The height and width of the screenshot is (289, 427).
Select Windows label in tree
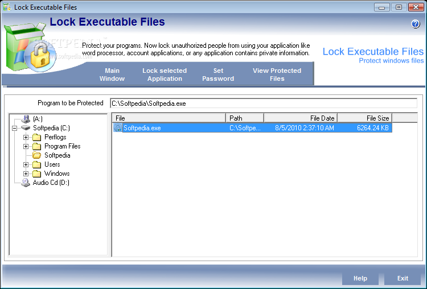57,174
